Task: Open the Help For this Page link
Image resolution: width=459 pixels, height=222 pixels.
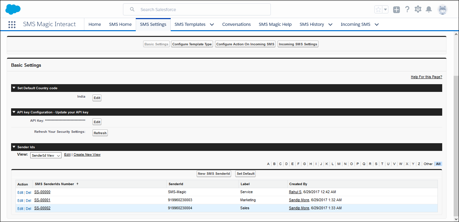Action: click(426, 77)
